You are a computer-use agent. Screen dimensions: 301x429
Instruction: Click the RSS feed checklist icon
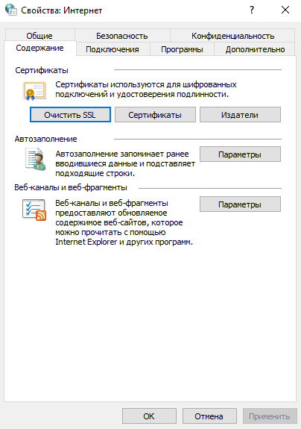coord(34,210)
